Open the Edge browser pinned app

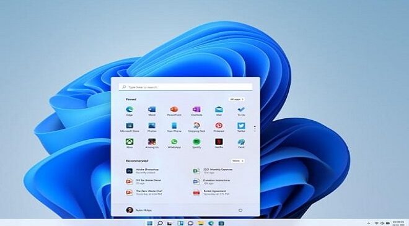point(130,111)
